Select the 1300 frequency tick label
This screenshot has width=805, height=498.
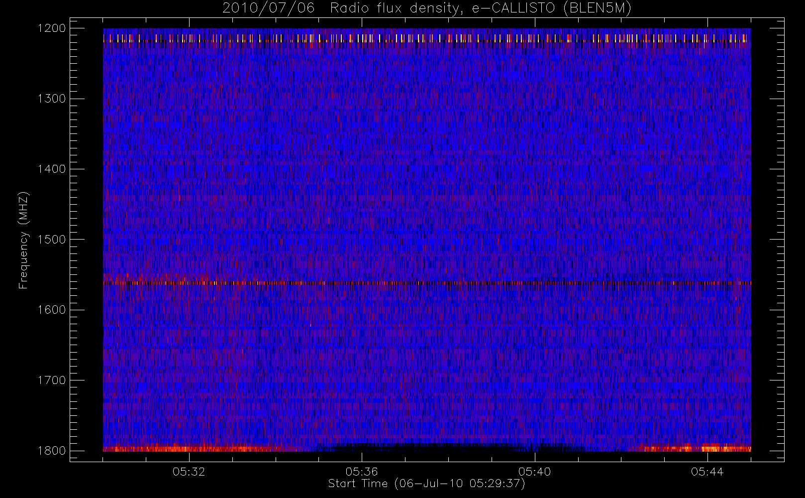pos(52,99)
